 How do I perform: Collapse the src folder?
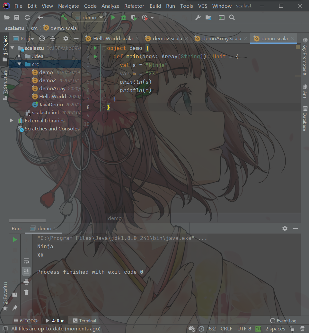[19, 64]
